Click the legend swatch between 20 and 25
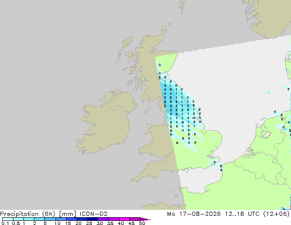This screenshot has height=225, width=291. point(82,219)
